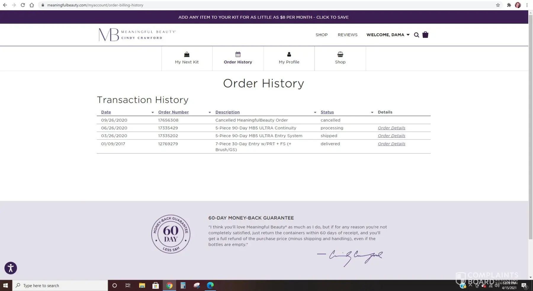Open File Explorer from the taskbar
Screen dimensions: 533x291
[x=142, y=285]
